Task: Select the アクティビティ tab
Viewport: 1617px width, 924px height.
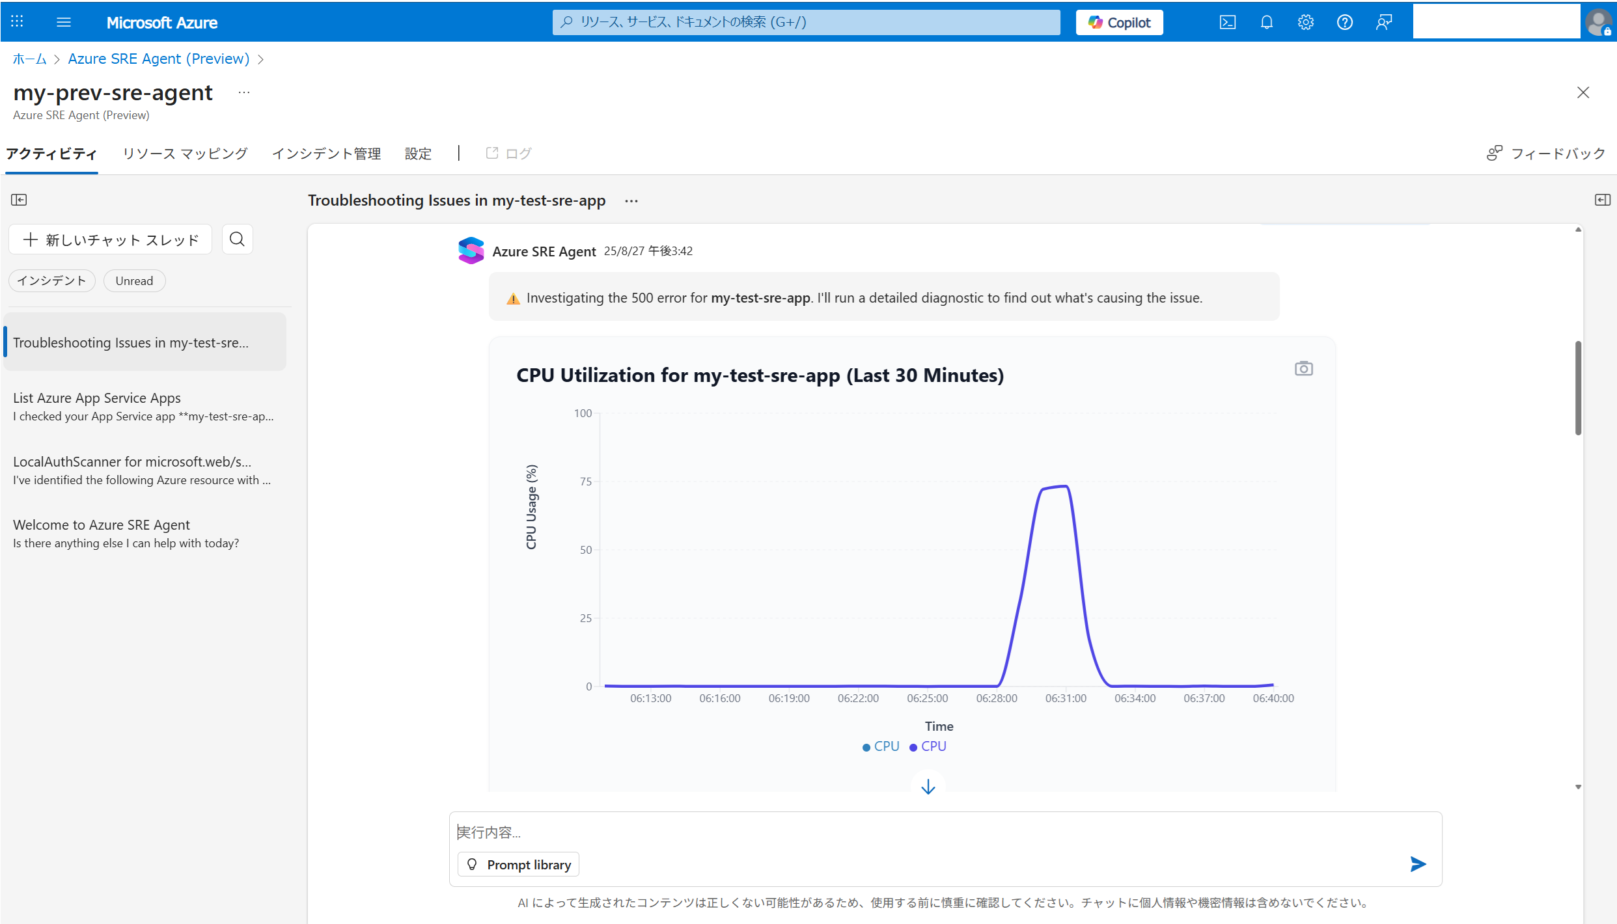Action: coord(51,154)
